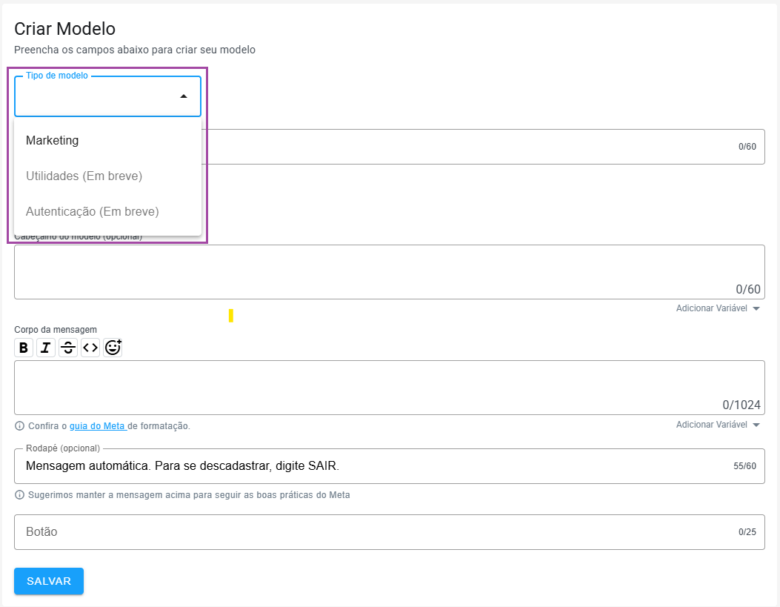Apply strikethrough formatting to message body
Image resolution: width=780 pixels, height=607 pixels.
pos(68,348)
